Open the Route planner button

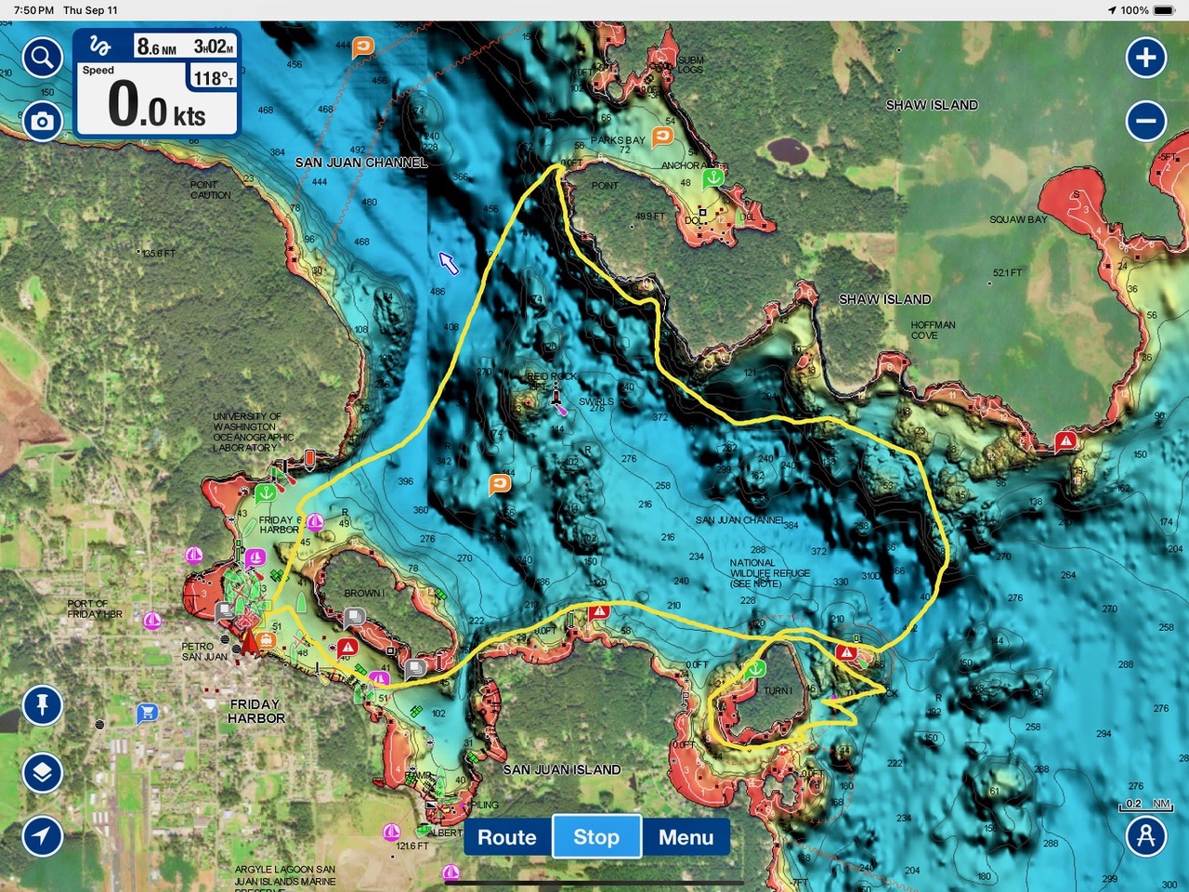click(507, 837)
